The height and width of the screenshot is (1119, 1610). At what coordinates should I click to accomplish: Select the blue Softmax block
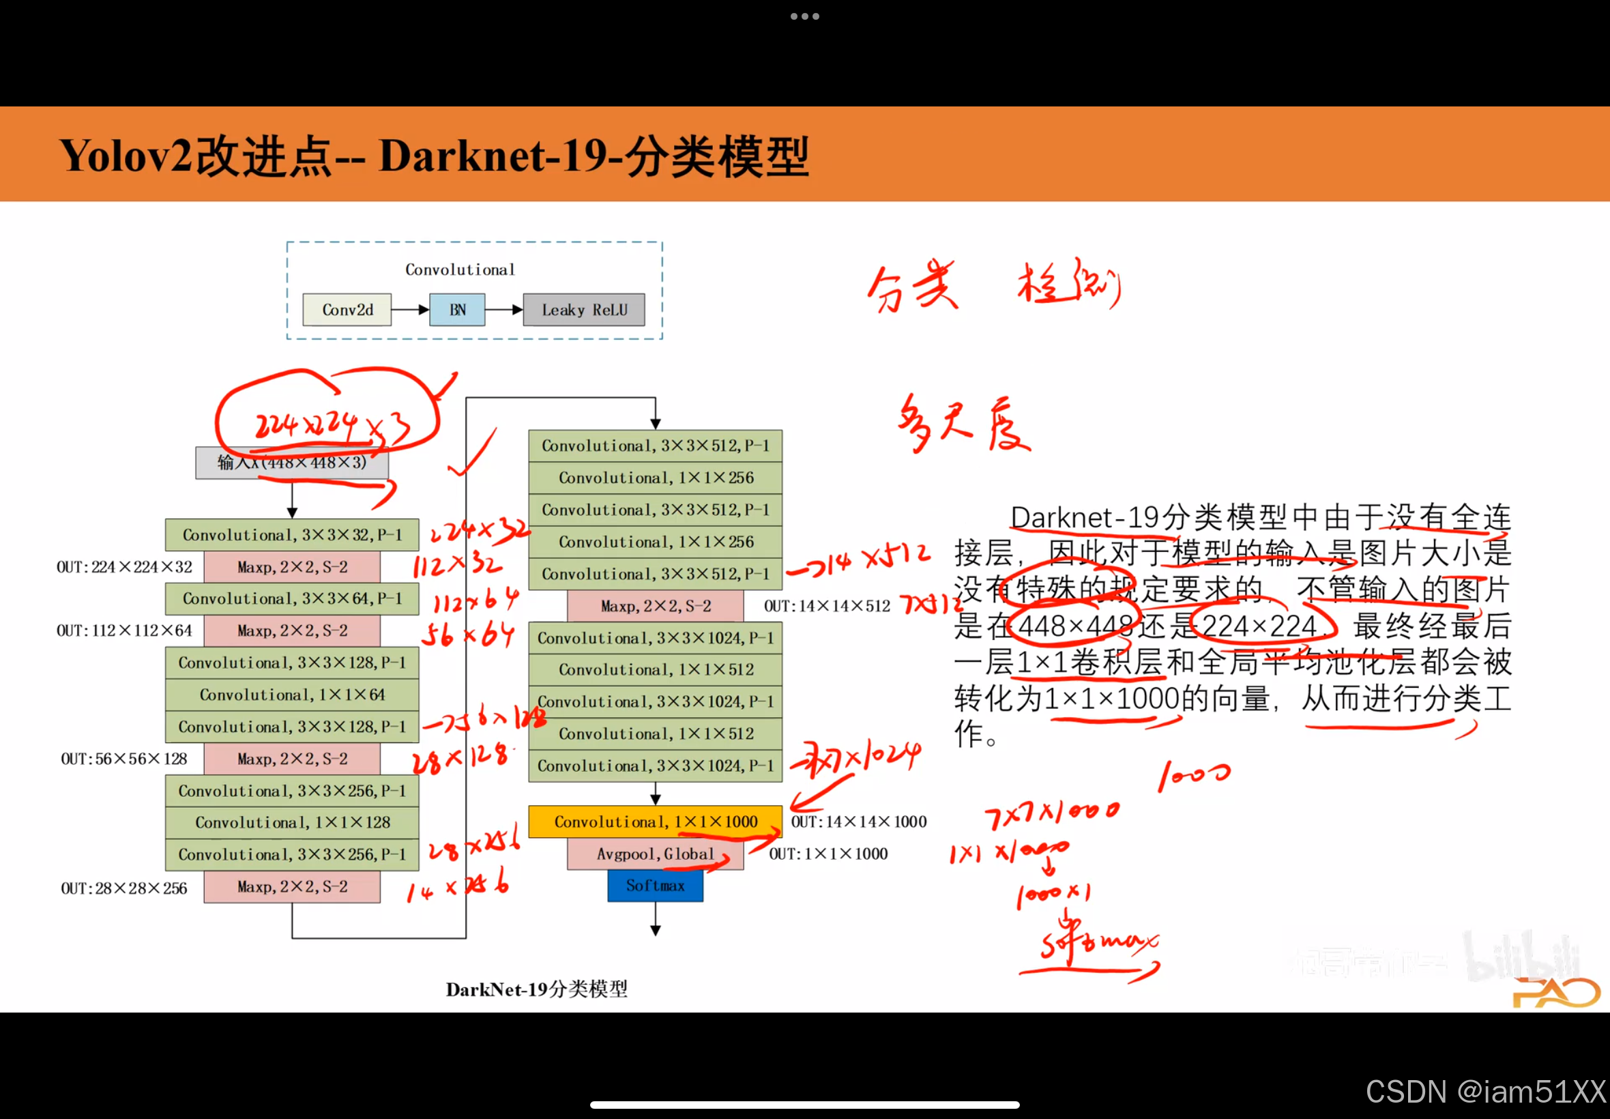point(655,886)
